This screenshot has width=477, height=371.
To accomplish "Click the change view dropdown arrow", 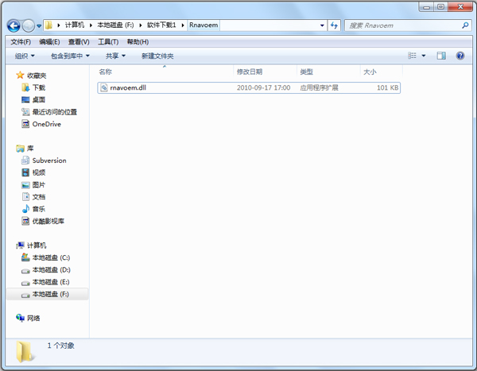I will (424, 56).
